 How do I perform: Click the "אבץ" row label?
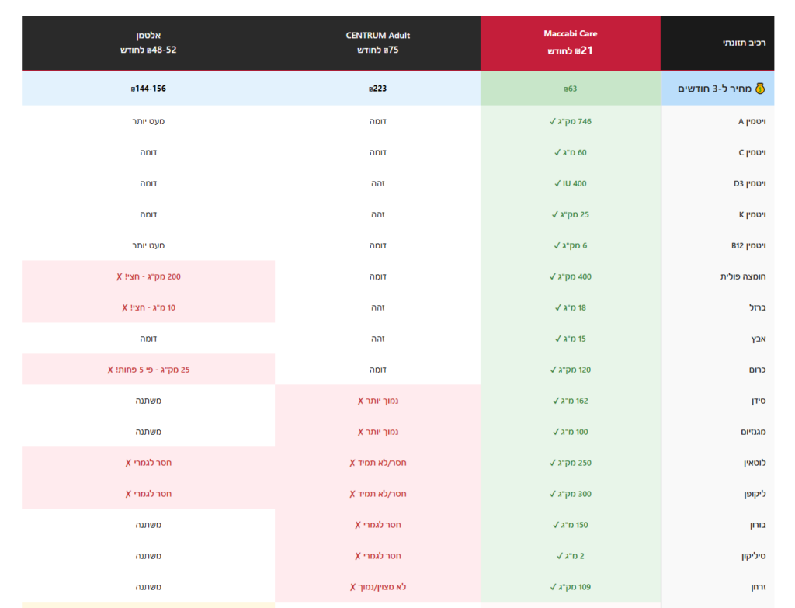[758, 339]
